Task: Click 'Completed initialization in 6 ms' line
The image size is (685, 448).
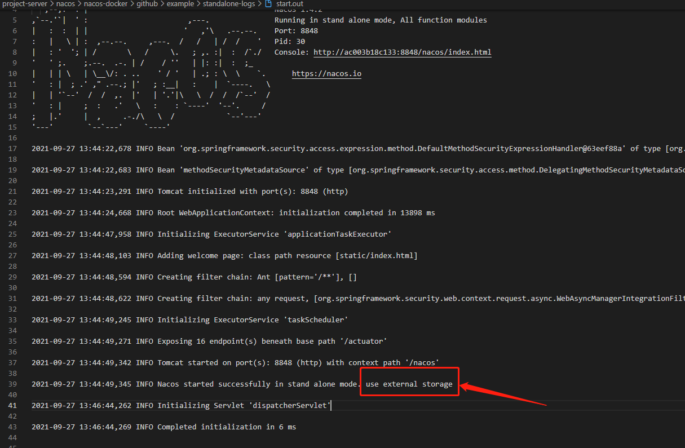Action: 164,427
